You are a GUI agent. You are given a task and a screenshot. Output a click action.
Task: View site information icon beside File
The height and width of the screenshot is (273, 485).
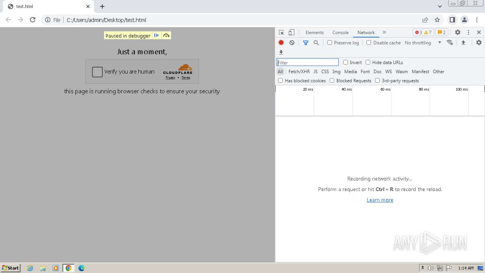[x=48, y=20]
